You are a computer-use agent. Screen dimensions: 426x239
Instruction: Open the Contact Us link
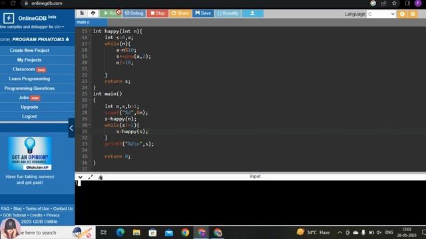[63, 208]
